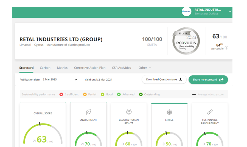Click the Labor & Human Rights 60 gauge
Image resolution: width=247 pixels, height=147 pixels.
pyautogui.click(x=129, y=139)
